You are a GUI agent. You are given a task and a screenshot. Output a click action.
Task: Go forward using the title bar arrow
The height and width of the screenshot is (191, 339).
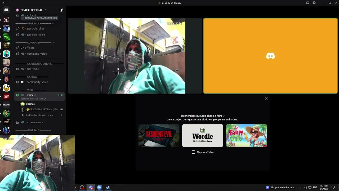coord(9,3)
